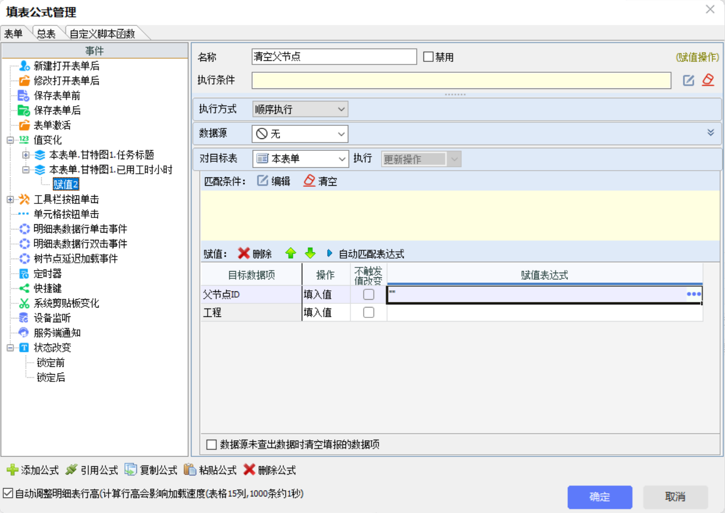Click the 服务端通知 icon
The image size is (725, 513).
[x=23, y=332]
